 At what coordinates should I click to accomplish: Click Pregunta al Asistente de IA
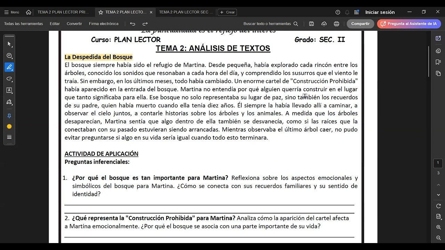409,24
